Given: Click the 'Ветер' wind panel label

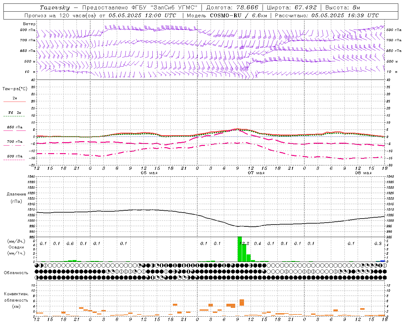Looking at the screenshot, I should 29,24.
